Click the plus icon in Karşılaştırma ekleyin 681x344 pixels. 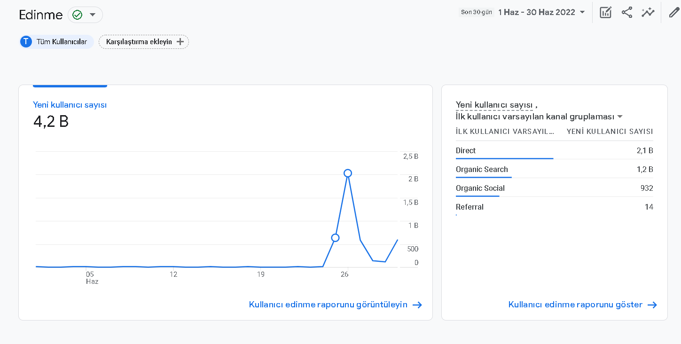tap(180, 42)
